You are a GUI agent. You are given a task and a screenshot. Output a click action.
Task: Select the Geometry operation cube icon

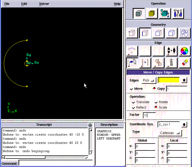(139, 13)
